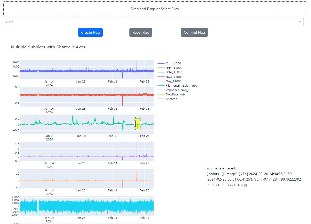Click the Create Flag button
Image resolution: width=311 pixels, height=224 pixels.
(x=90, y=32)
